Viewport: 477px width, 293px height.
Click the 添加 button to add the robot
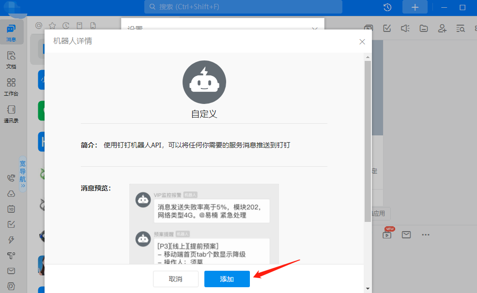[227, 279]
